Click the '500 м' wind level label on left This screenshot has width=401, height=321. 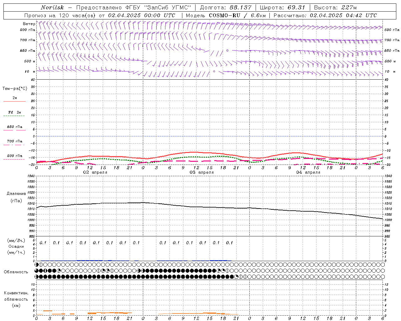pyautogui.click(x=30, y=61)
